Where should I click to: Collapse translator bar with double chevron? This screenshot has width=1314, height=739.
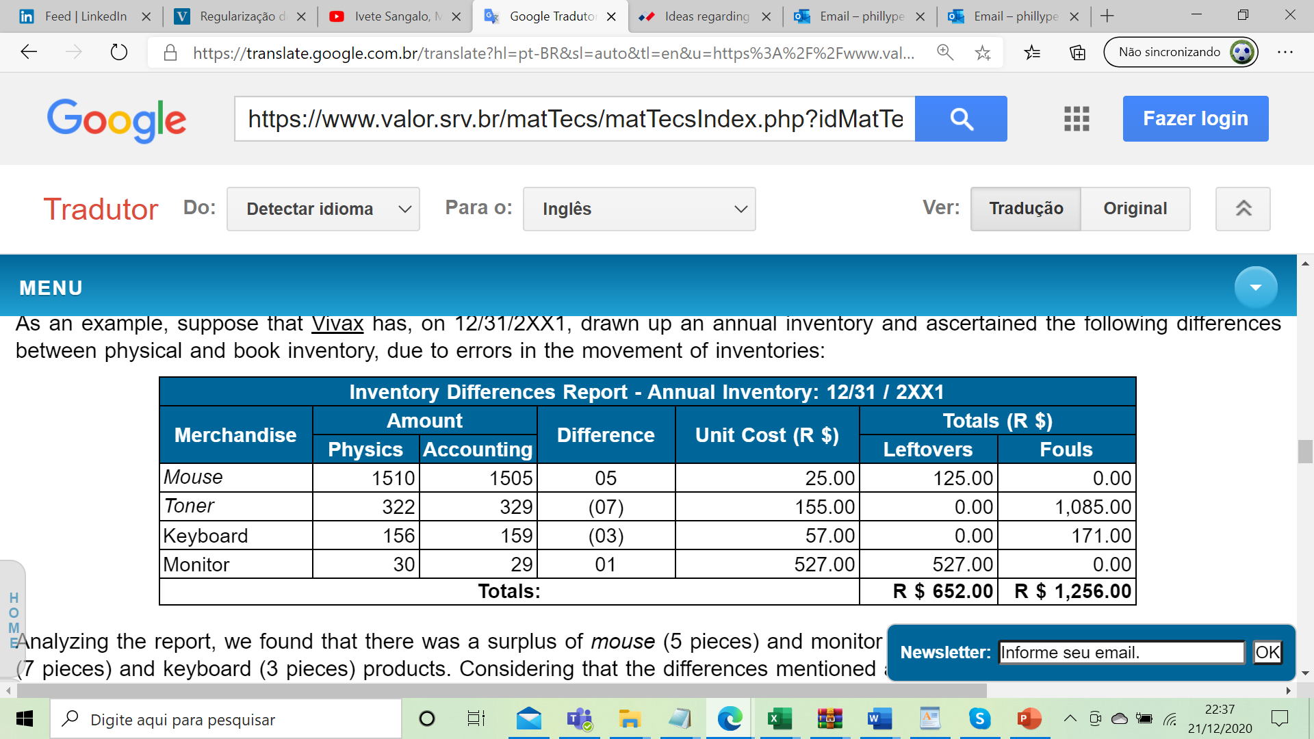click(1243, 209)
